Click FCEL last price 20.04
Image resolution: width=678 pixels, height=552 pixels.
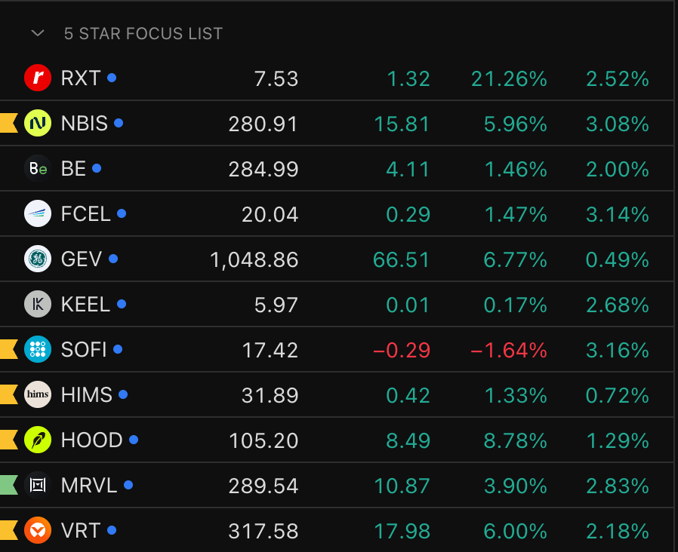click(270, 215)
